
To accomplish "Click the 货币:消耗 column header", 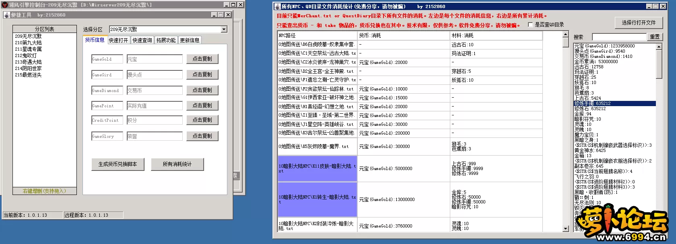I will coord(404,35).
